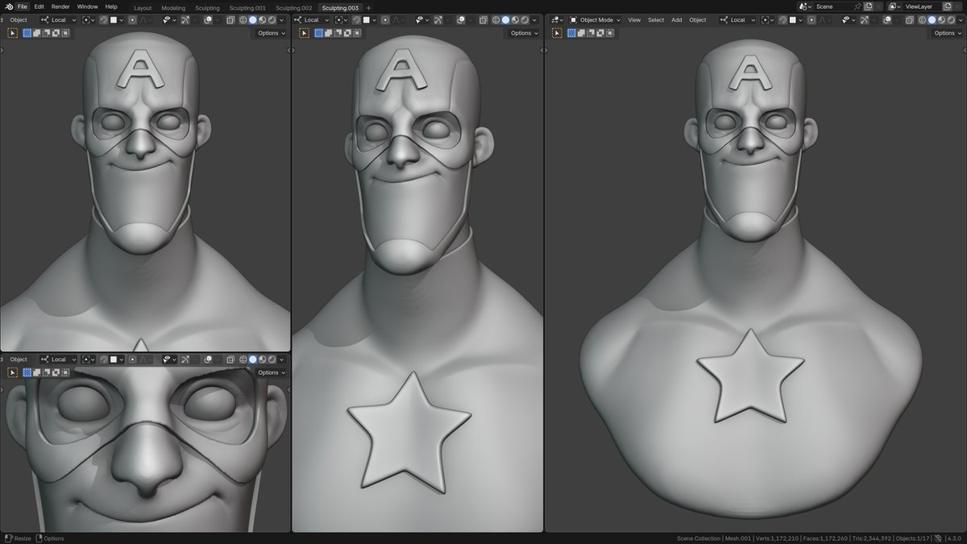Open Options dropdown in bottom-left viewport
This screenshot has width=967, height=544.
[x=271, y=372]
